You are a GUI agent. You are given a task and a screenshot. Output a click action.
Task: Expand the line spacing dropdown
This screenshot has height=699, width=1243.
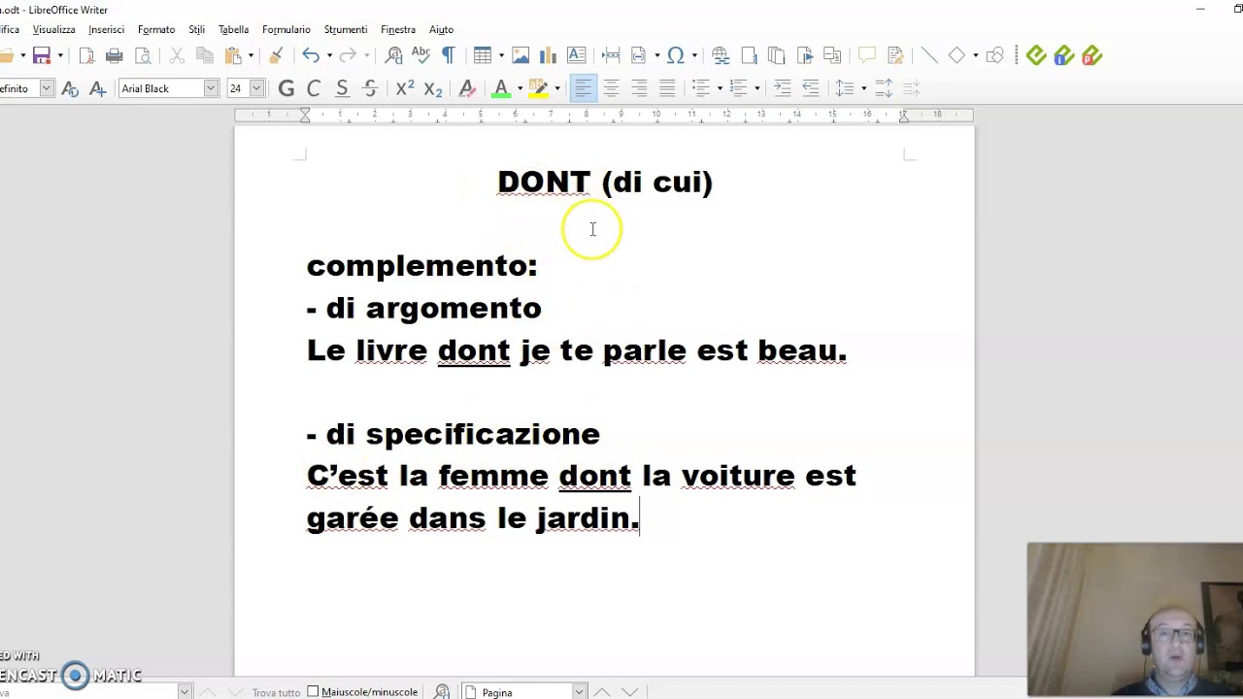coord(863,88)
